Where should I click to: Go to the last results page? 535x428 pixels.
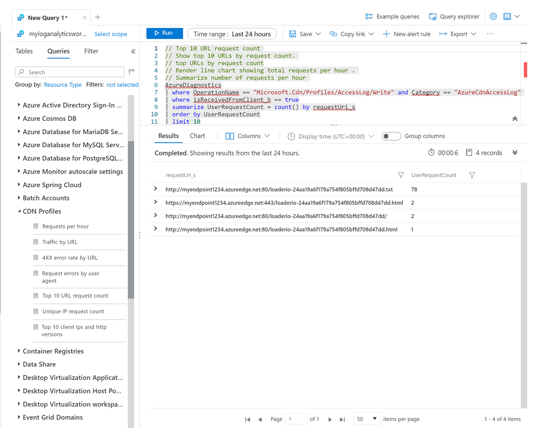[342, 419]
